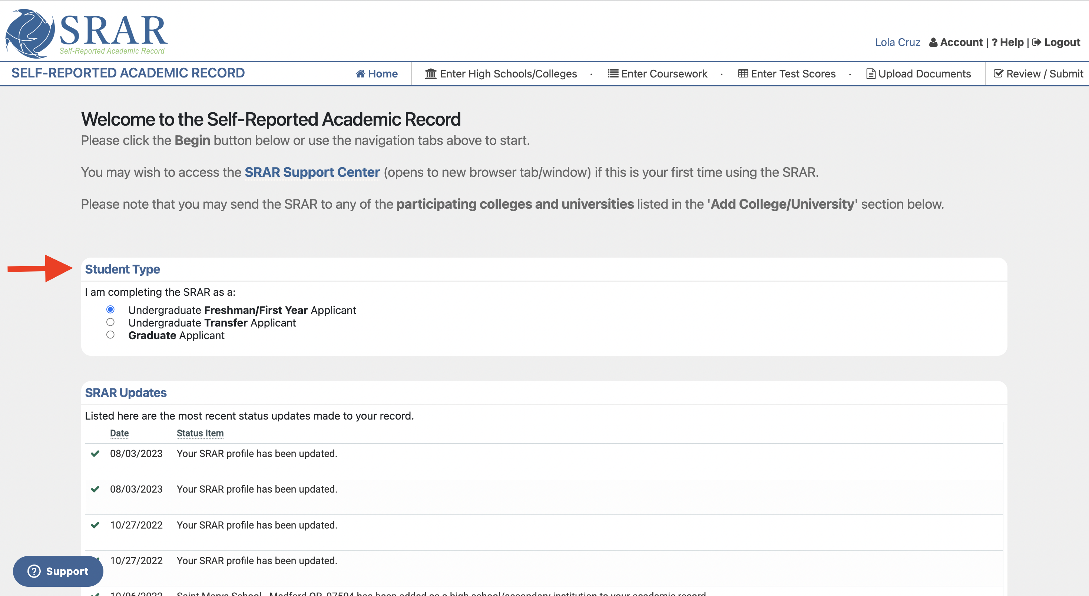
Task: Click the Help link in the header
Action: click(1011, 42)
